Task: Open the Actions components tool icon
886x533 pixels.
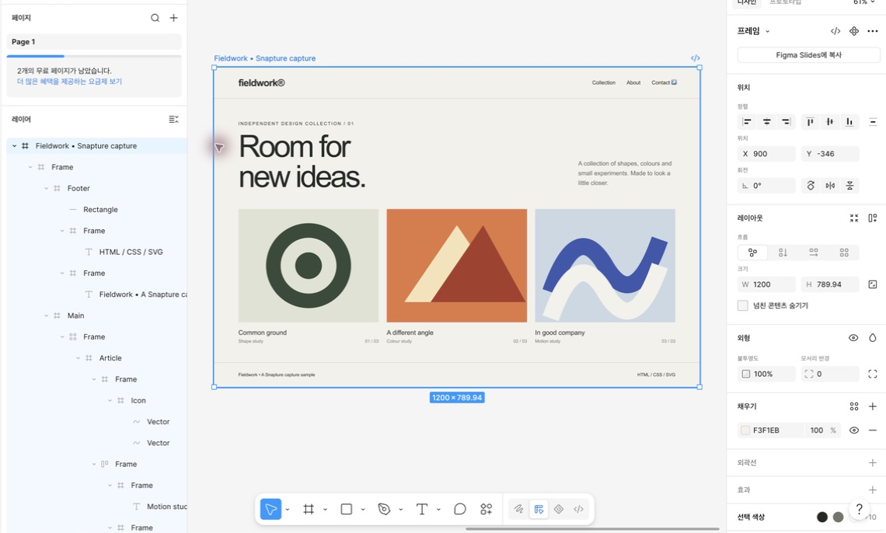Action: tap(486, 509)
